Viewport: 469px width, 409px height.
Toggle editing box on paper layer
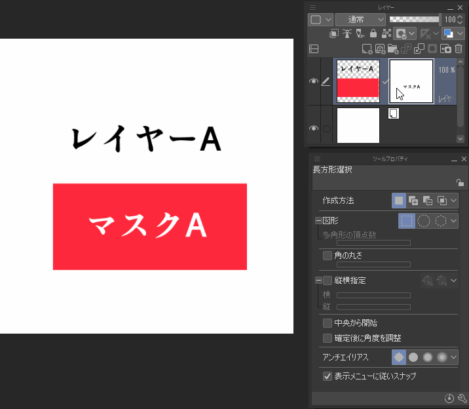point(327,128)
